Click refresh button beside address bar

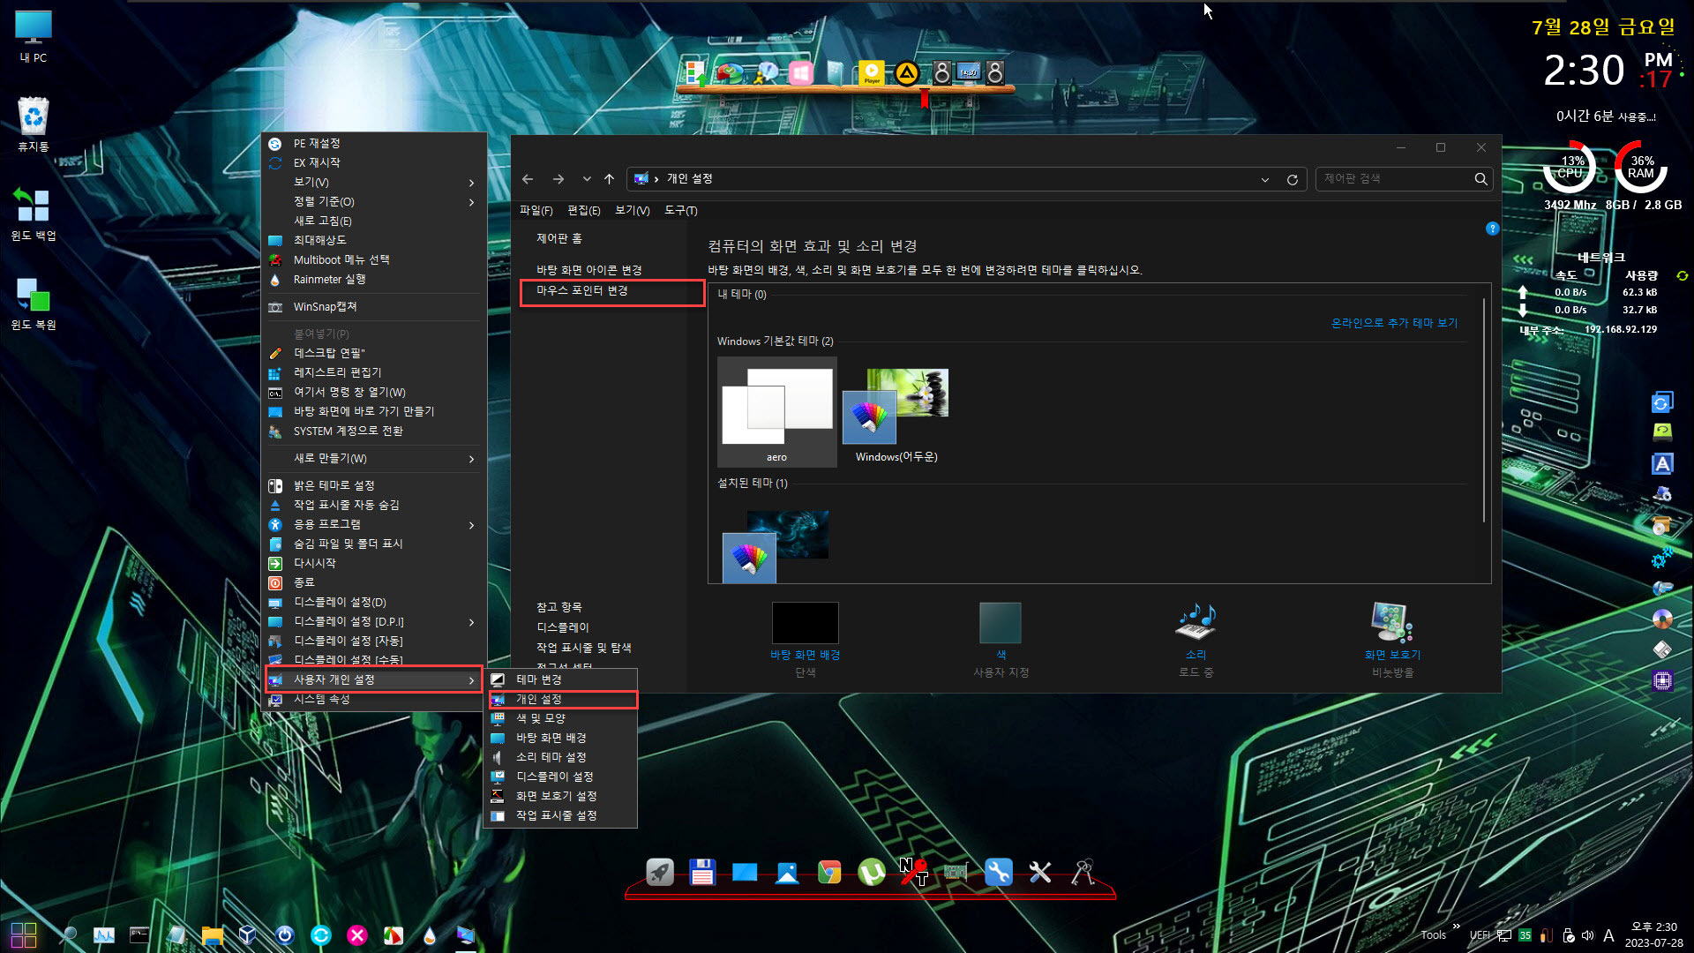1293,179
